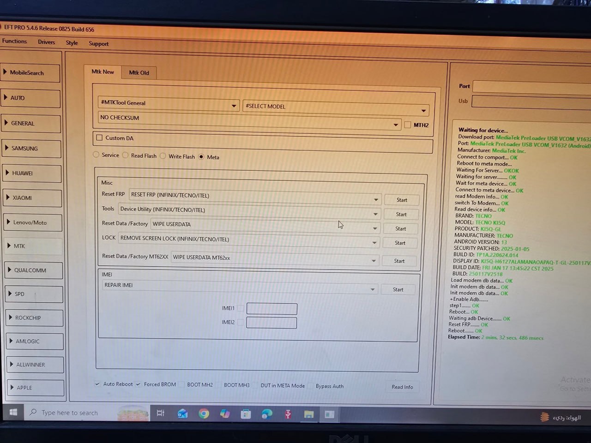
Task: Open Copilot from the taskbar
Action: (x=225, y=413)
